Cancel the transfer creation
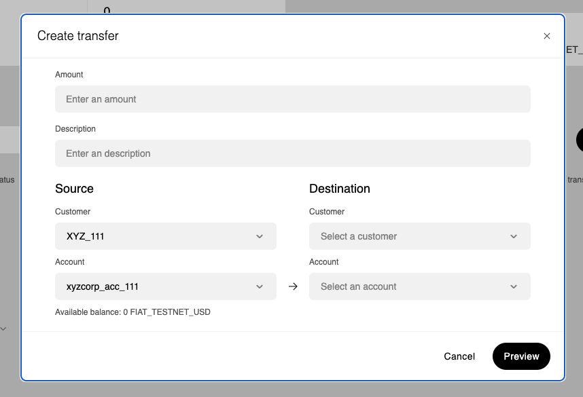The image size is (583, 397). pos(459,356)
